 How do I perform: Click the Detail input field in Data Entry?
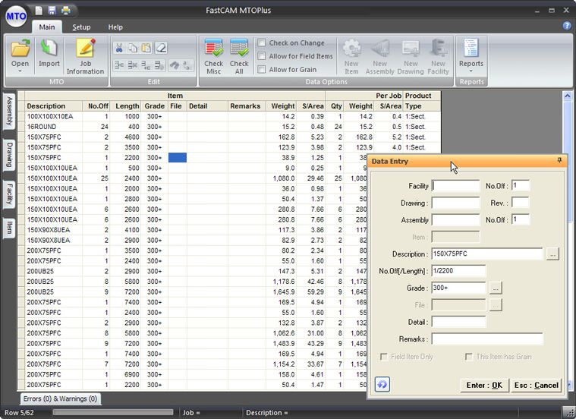pyautogui.click(x=458, y=322)
